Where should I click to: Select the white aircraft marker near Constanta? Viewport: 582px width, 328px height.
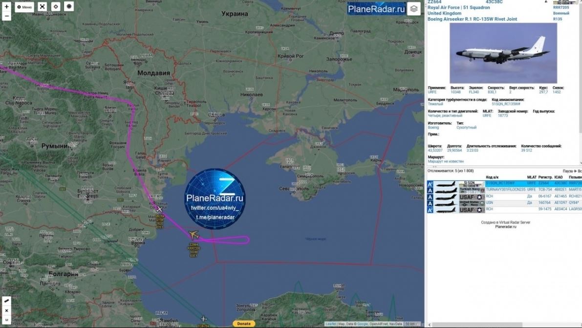tap(159, 209)
